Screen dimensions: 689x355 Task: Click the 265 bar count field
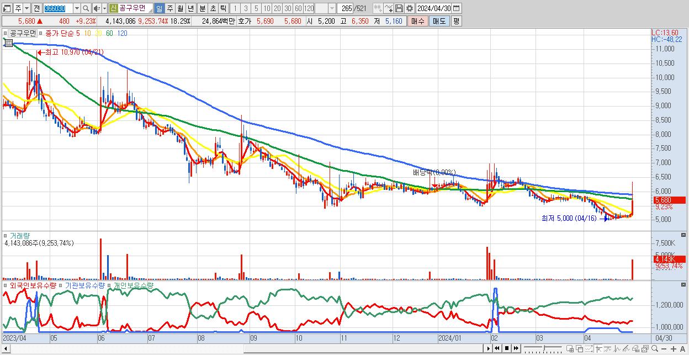(346, 8)
